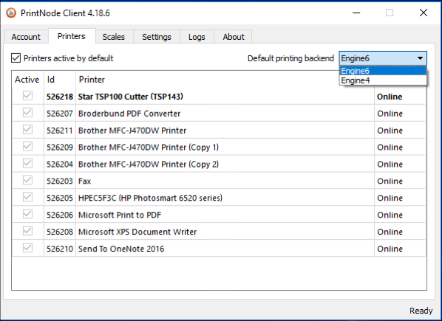The height and width of the screenshot is (321, 442).
Task: Minimize the PrintNode Client window
Action: 356,13
